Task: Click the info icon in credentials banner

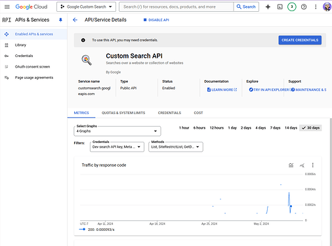Action: pos(83,40)
